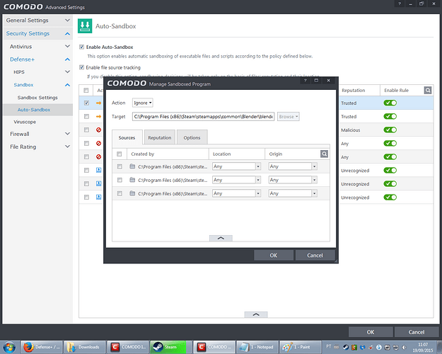Screen dimensions: 442x354
Task: Click help question mark in Manage Sandboxed Program dialog
Action: [305, 81]
